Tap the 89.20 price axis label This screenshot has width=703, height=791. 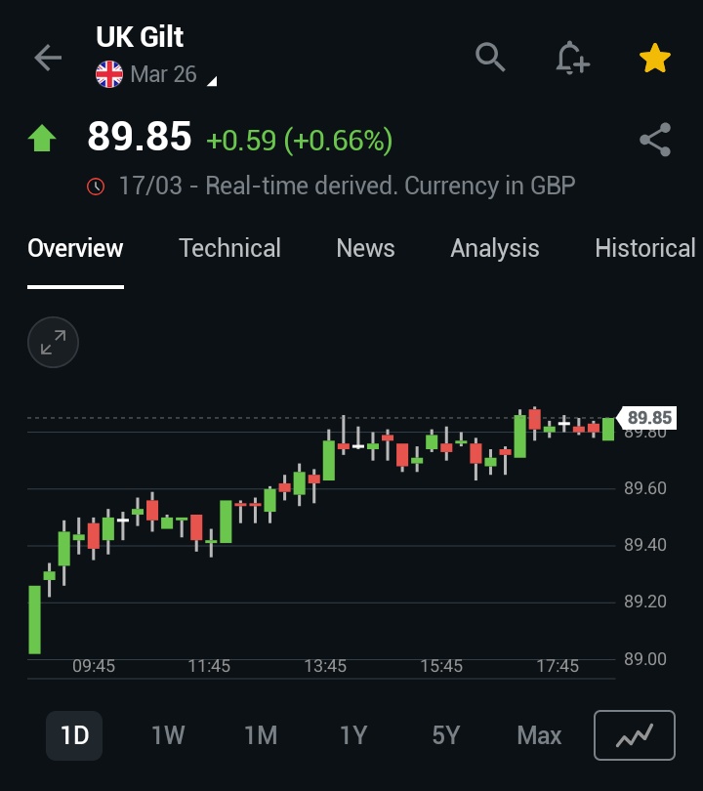tap(645, 602)
